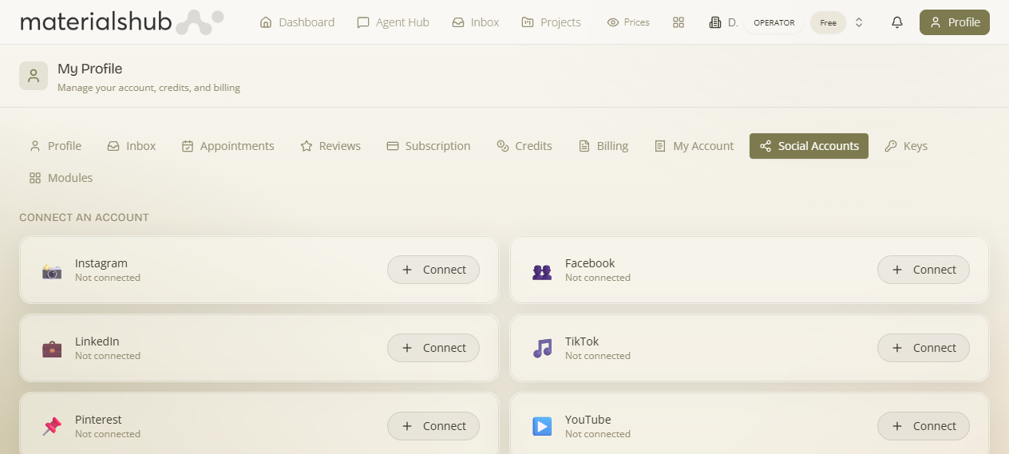
Task: Open the Keys tab
Action: 906,146
